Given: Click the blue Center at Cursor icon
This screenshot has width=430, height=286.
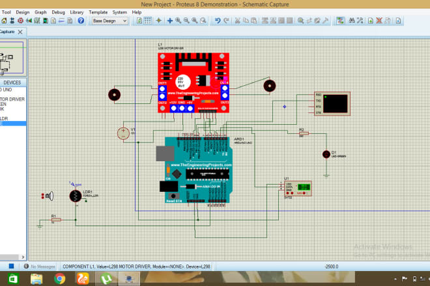Looking at the screenshot, I should (170, 21).
